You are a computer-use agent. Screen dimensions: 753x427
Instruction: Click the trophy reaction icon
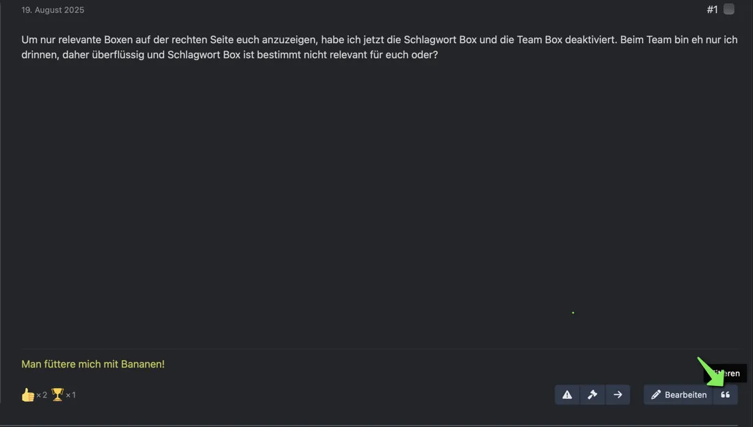click(x=57, y=395)
